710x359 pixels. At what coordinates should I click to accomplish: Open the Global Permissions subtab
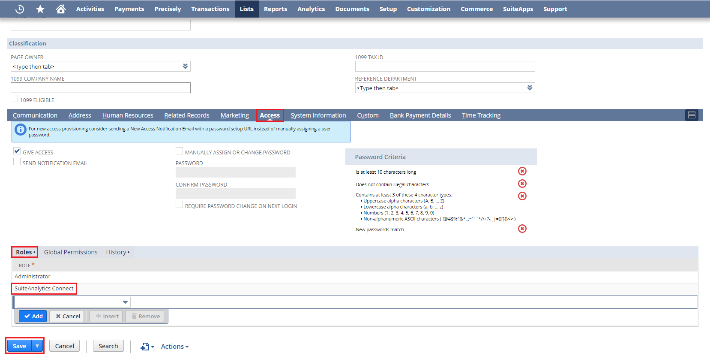tap(71, 252)
